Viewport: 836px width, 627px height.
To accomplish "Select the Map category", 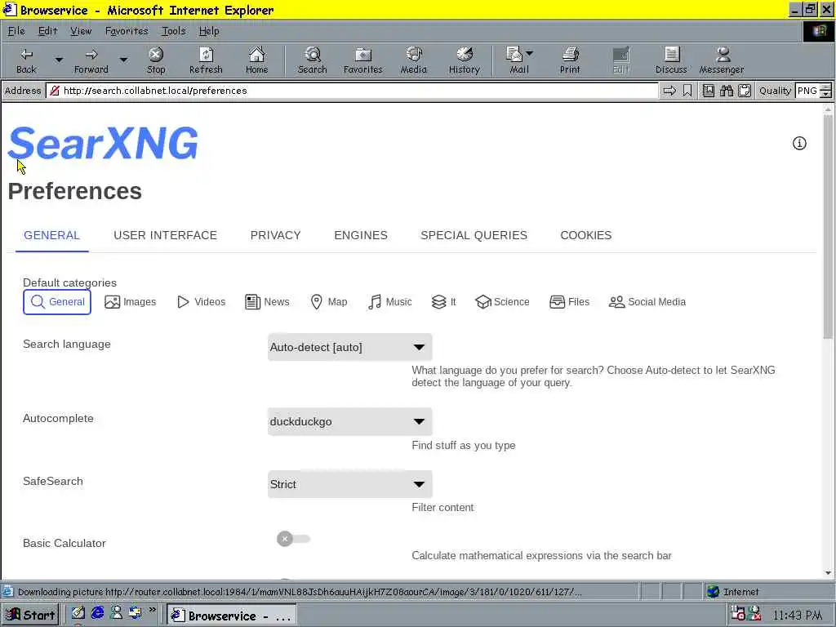I will point(329,302).
